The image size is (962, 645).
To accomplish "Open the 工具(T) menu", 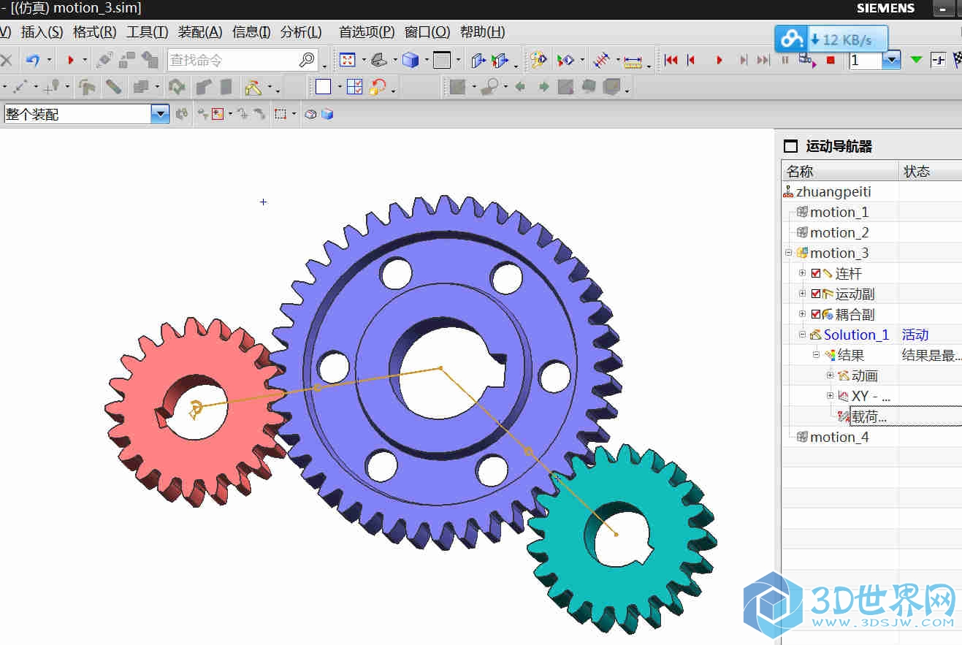I will (x=148, y=32).
